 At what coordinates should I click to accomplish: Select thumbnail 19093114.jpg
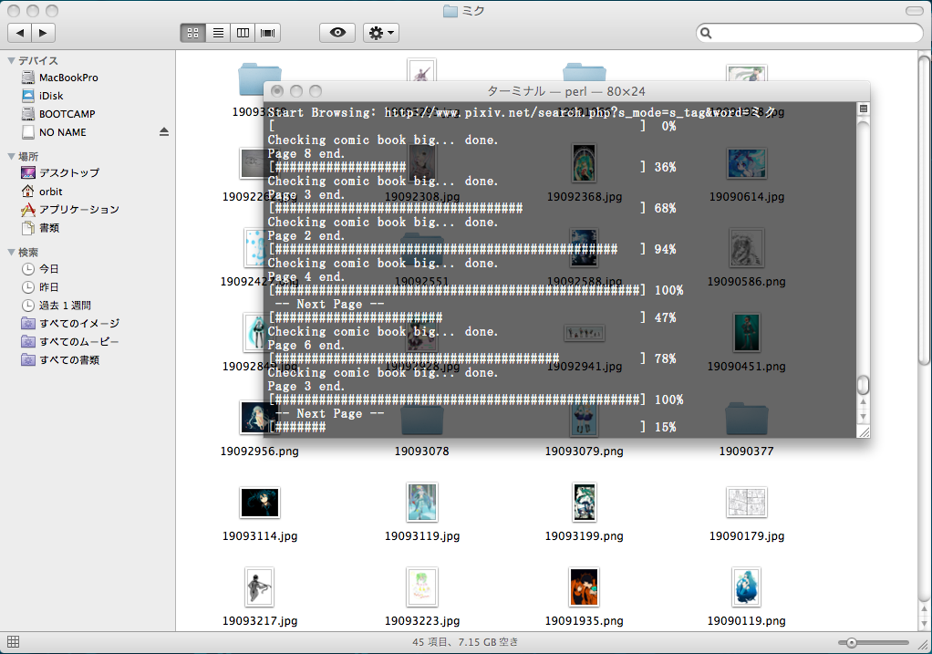(260, 503)
